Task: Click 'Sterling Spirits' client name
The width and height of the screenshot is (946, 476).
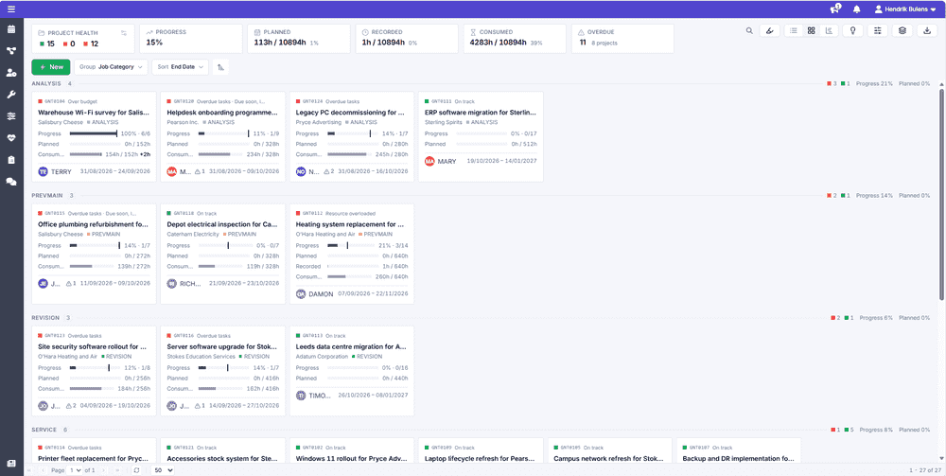Action: click(x=444, y=122)
